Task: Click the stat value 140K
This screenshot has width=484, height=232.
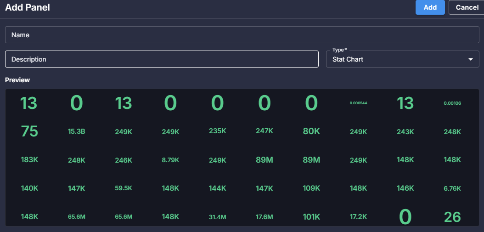Action: 30,188
